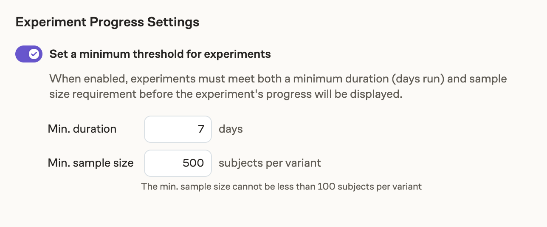
Task: Click the "Experiment Progress Settings" heading
Action: point(107,22)
